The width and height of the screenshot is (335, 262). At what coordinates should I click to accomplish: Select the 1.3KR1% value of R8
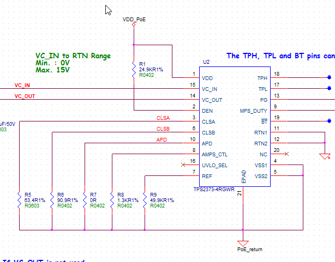point(128,200)
